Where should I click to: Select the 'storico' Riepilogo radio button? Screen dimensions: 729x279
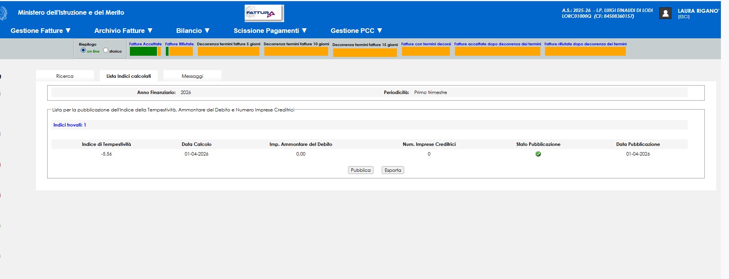[106, 50]
